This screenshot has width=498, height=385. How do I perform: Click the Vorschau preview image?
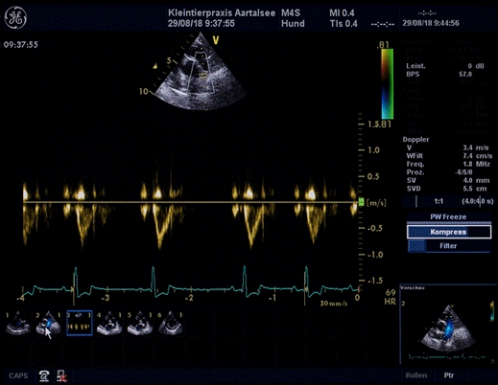click(448, 325)
